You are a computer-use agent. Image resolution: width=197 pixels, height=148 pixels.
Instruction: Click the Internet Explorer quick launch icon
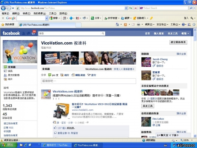pos(26,145)
